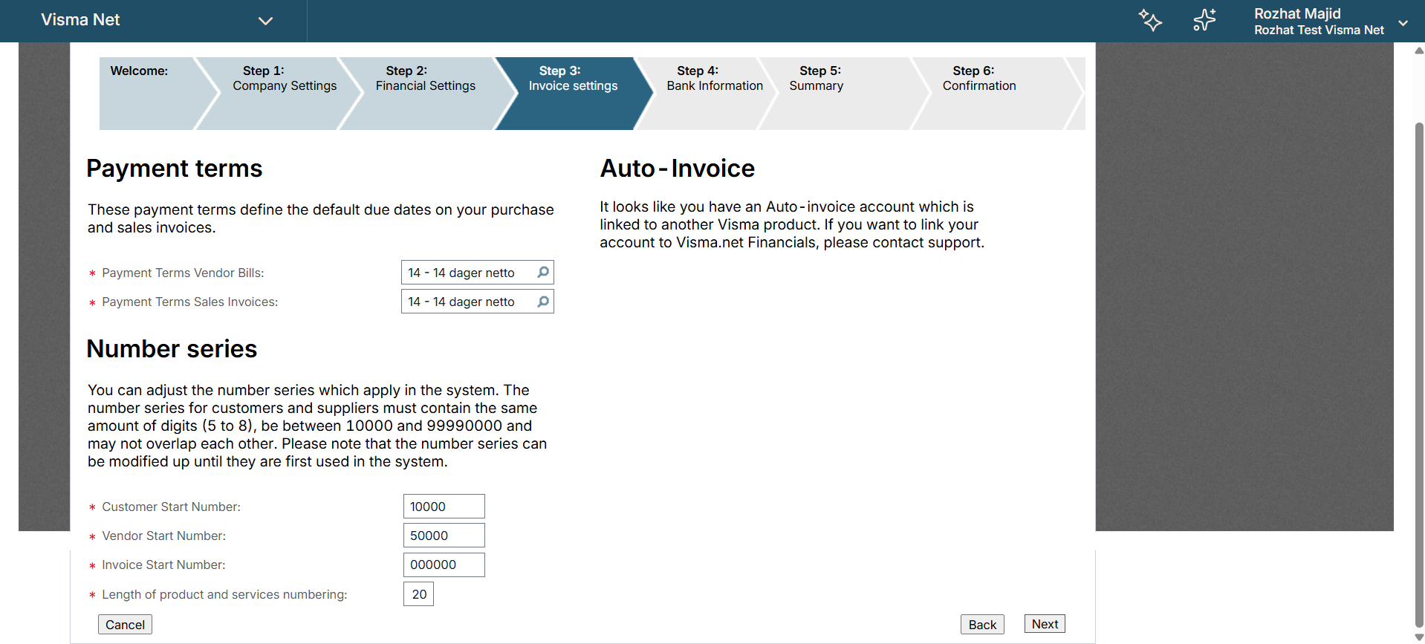Open lookup for Payment Terms Vendor Bills
Image resolution: width=1425 pixels, height=644 pixels.
click(x=543, y=273)
